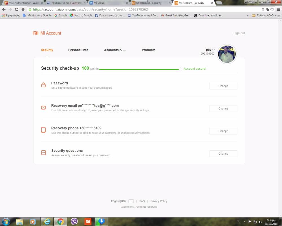The image size is (282, 226).
Task: Open the Chrome menu hamburger icon
Action: click(x=278, y=9)
